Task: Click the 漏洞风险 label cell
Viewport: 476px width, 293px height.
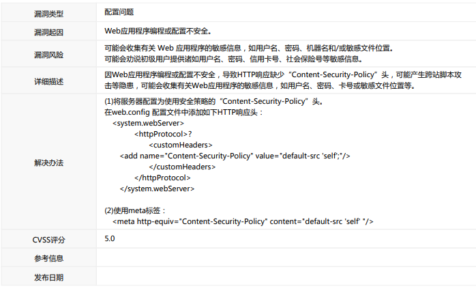Action: pos(48,54)
